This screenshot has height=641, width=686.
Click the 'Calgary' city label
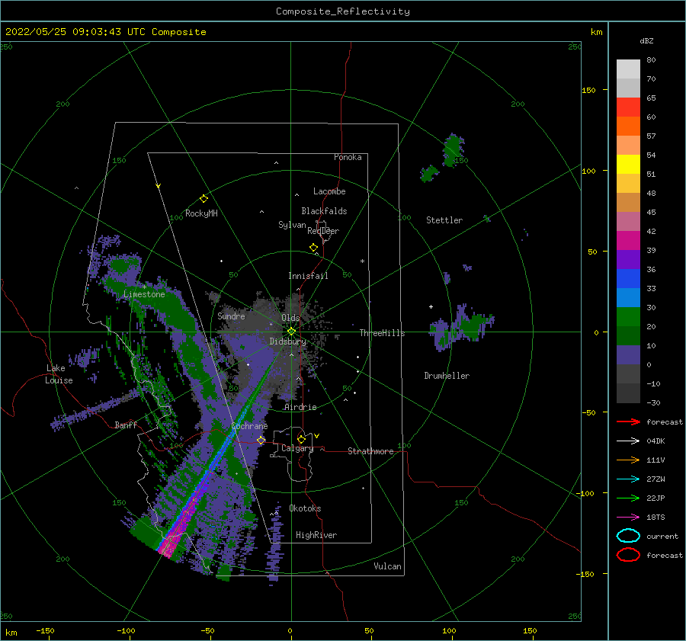pyautogui.click(x=297, y=448)
